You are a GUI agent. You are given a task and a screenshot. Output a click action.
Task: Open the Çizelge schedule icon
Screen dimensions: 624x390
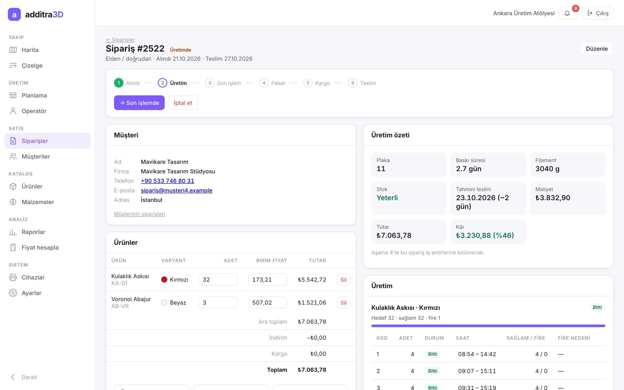[x=13, y=66]
